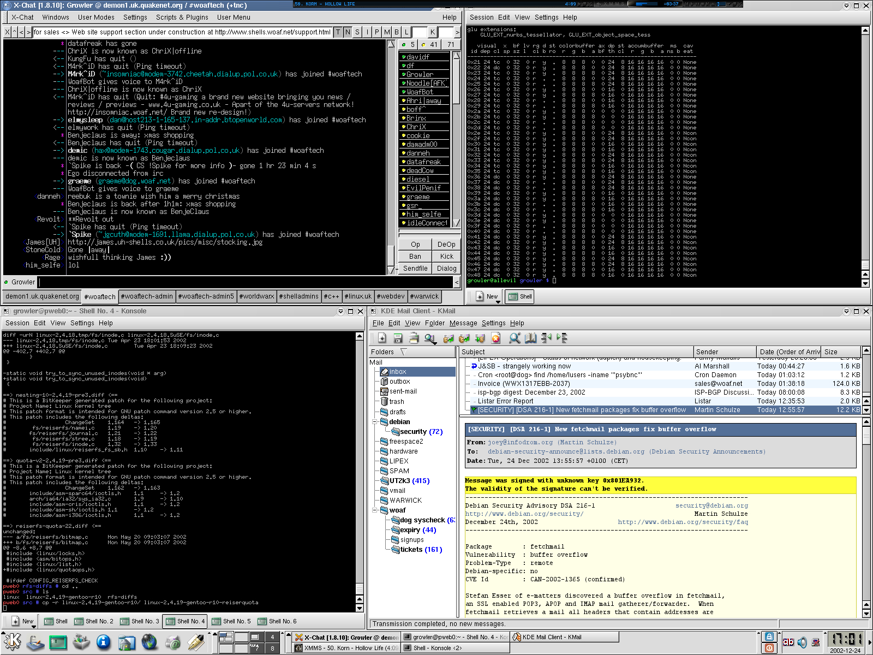Toggle the N channel mode button in X-Chat
The width and height of the screenshot is (873, 655).
click(348, 32)
